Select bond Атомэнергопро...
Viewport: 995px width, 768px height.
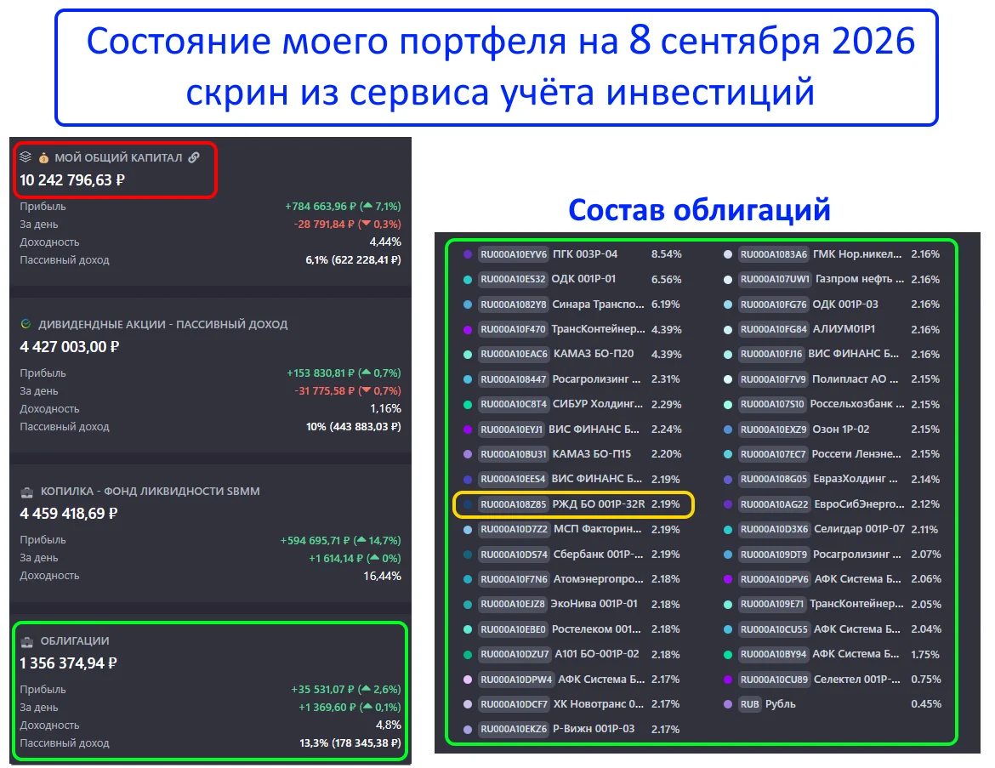click(x=599, y=579)
